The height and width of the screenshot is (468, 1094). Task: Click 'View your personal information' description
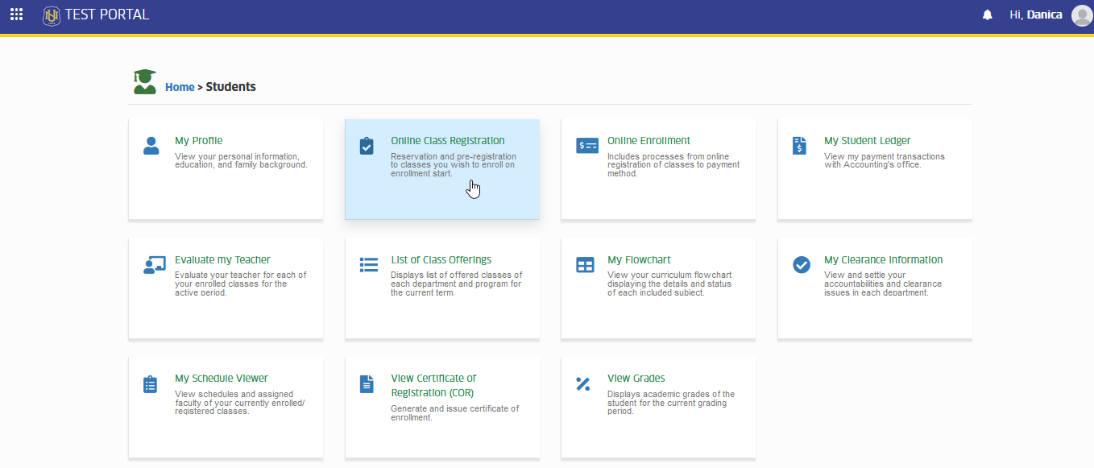click(241, 160)
